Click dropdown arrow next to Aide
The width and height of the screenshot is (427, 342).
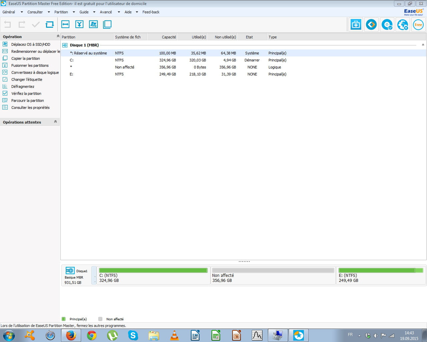coord(137,12)
